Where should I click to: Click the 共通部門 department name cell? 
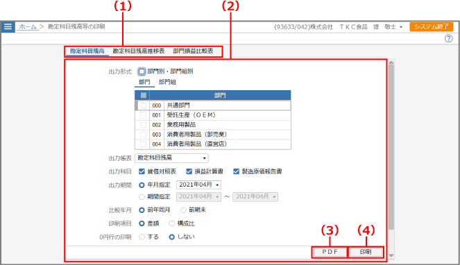coord(228,105)
